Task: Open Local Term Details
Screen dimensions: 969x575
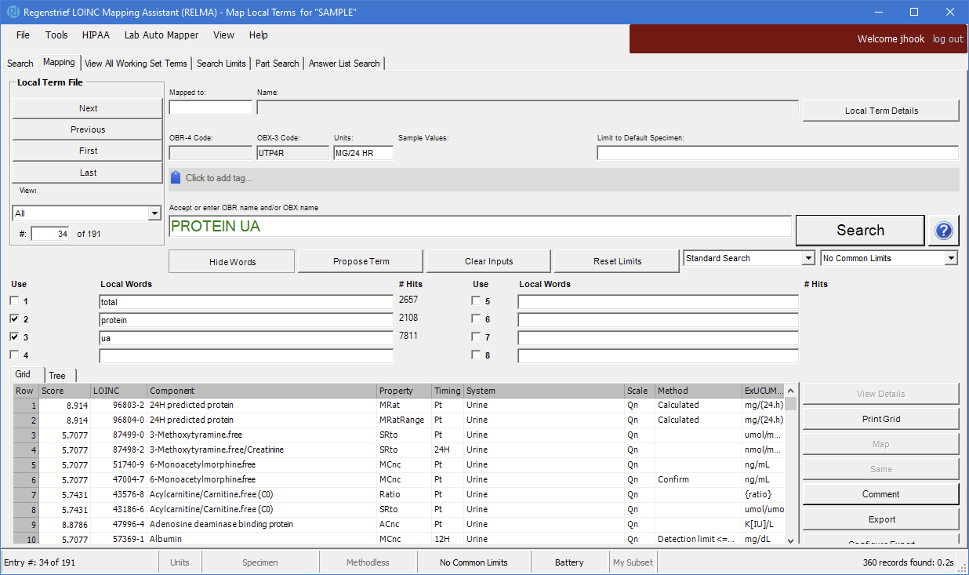Action: point(881,111)
